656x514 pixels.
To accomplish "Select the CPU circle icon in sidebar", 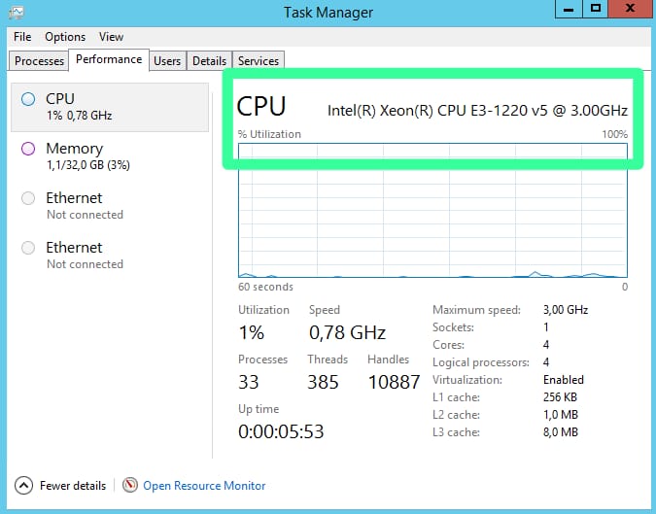I will (x=28, y=98).
